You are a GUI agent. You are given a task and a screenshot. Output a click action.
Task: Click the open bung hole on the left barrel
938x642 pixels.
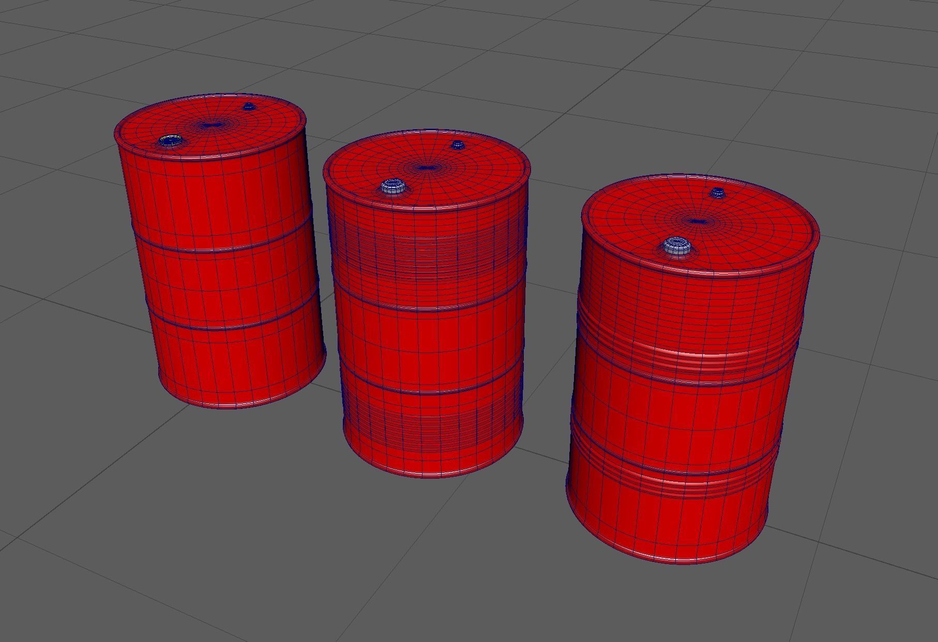click(x=170, y=141)
